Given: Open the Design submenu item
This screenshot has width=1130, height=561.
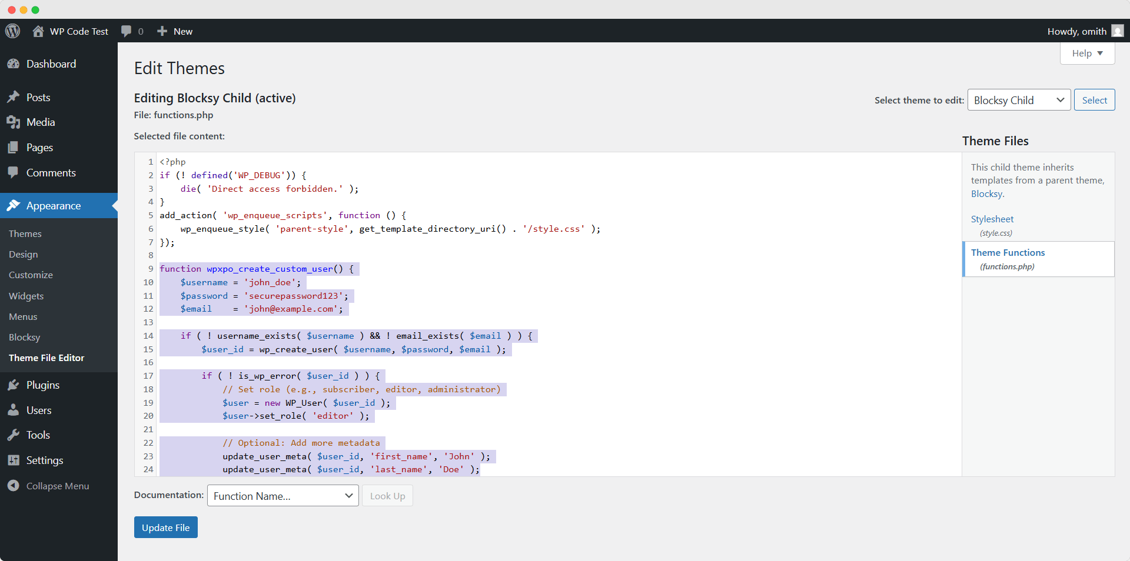Looking at the screenshot, I should [x=24, y=254].
